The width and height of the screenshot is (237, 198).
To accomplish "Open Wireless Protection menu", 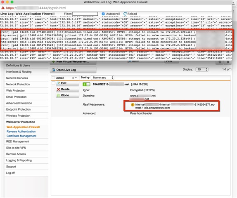I will pyautogui.click(x=18, y=115).
